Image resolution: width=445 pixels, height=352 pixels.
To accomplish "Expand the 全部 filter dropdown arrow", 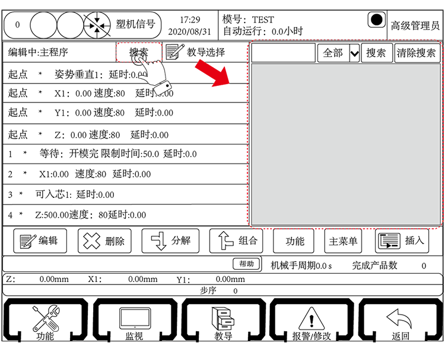I will coord(354,53).
